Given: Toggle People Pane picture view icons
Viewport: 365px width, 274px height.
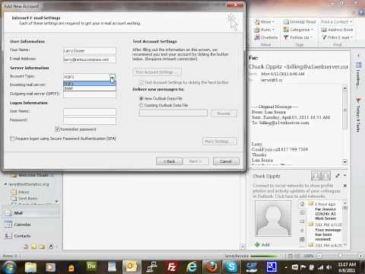Looking at the screenshot, I should (x=321, y=176).
